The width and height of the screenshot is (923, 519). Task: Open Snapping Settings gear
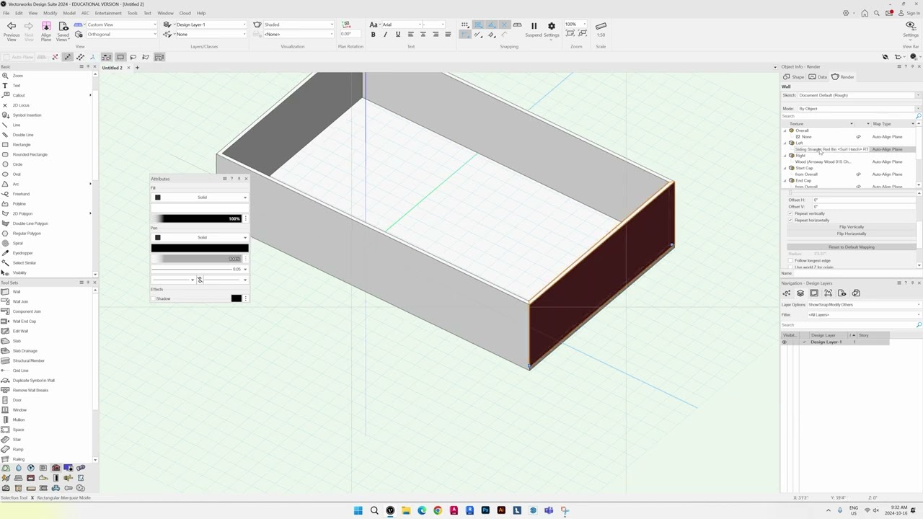tap(552, 26)
